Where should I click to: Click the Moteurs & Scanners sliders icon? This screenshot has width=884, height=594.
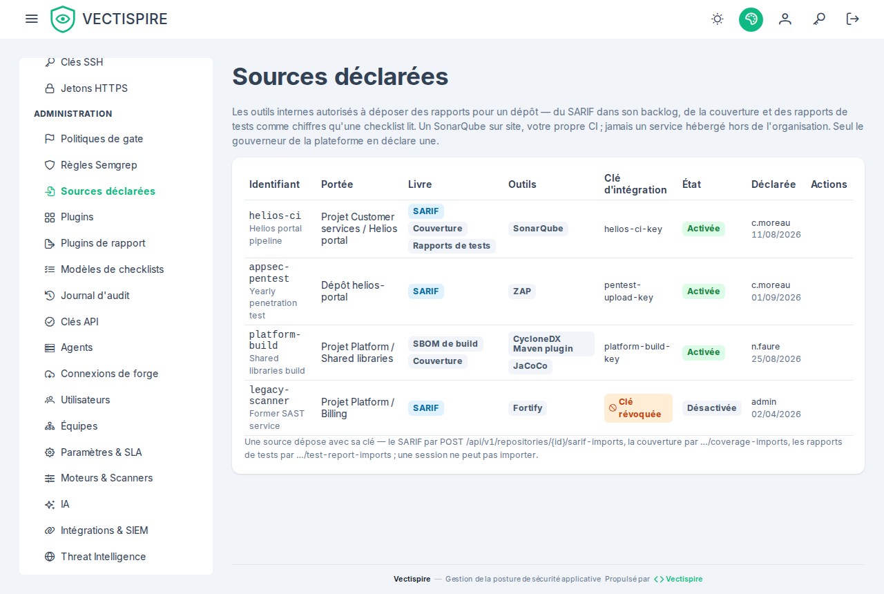pyautogui.click(x=50, y=478)
